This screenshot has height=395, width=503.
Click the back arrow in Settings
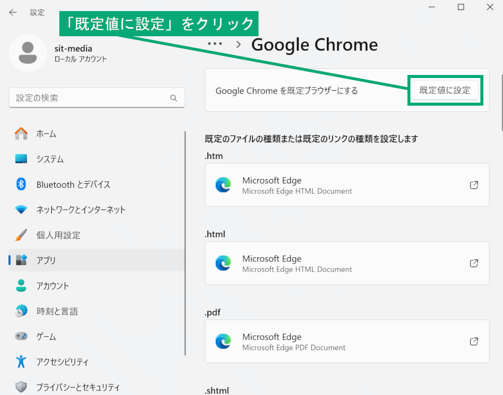tap(13, 12)
